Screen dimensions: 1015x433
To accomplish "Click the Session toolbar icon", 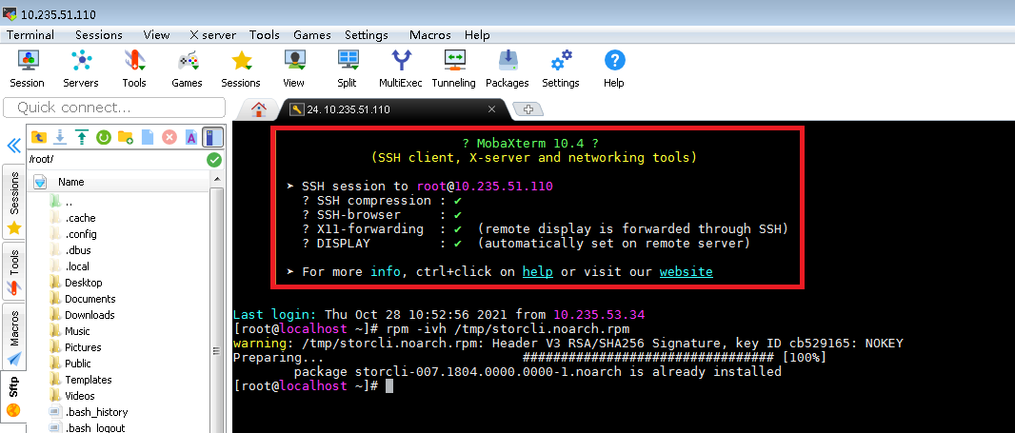I will point(28,69).
